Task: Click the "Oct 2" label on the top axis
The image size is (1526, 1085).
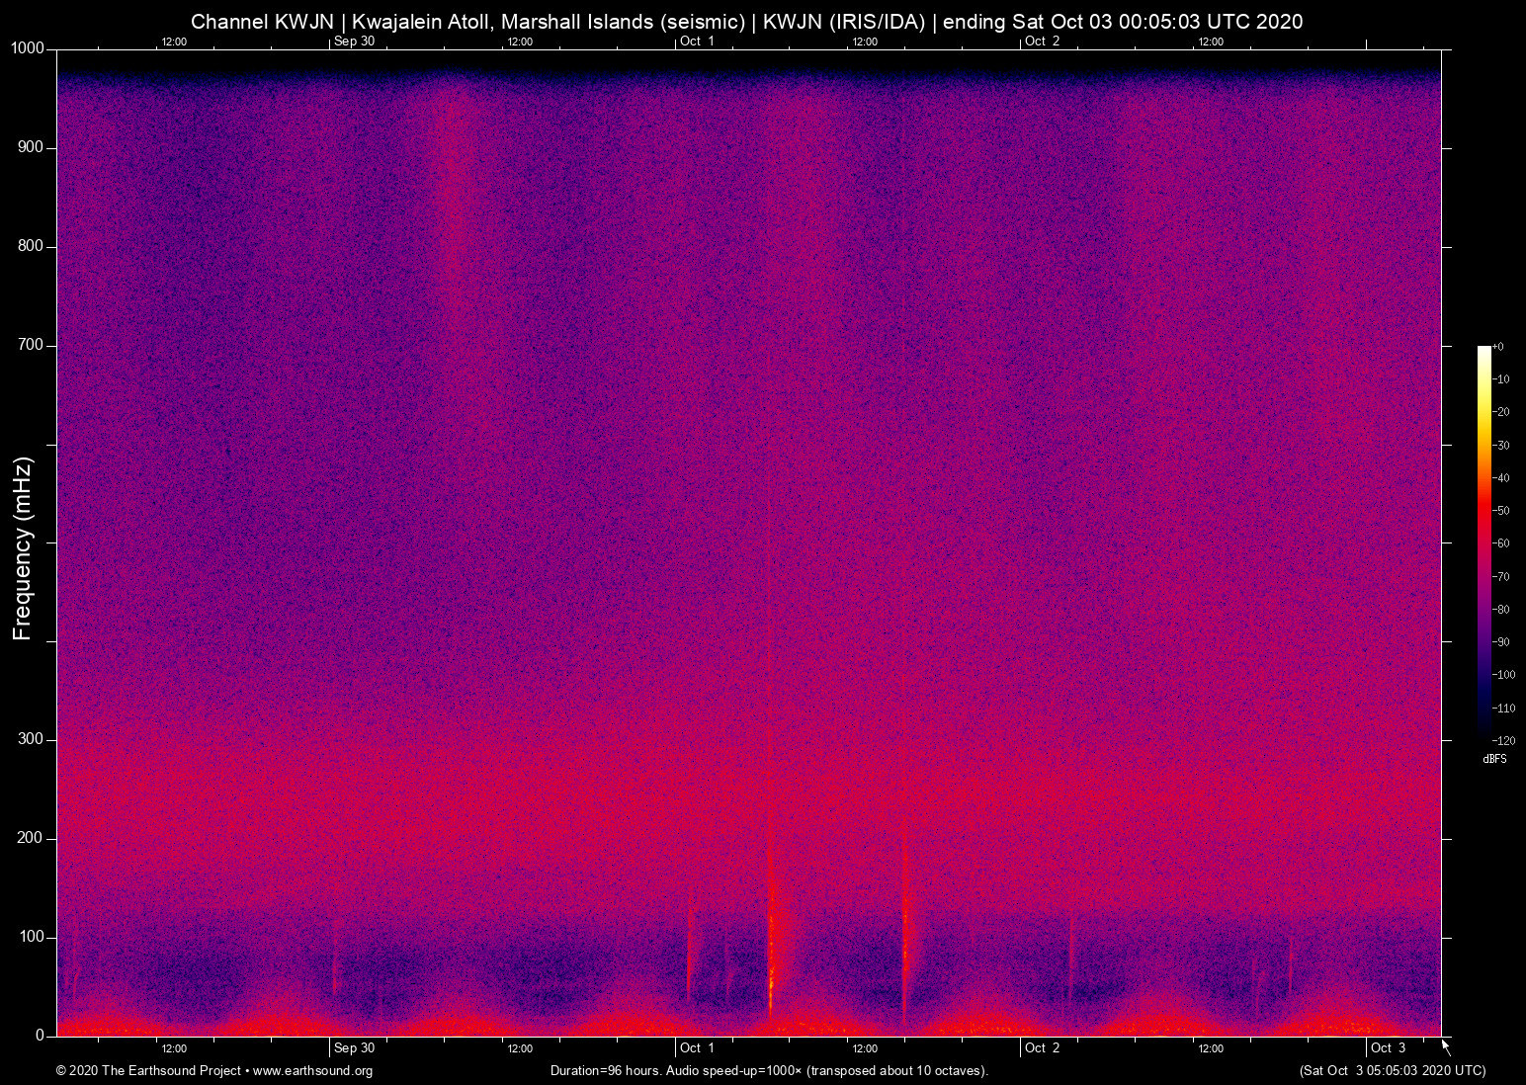Action: pyautogui.click(x=1043, y=42)
